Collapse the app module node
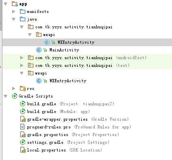172x160 pixels. point(5,4)
